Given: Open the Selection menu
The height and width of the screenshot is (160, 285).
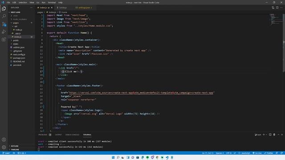Looking at the screenshot, I should pos(23,3).
